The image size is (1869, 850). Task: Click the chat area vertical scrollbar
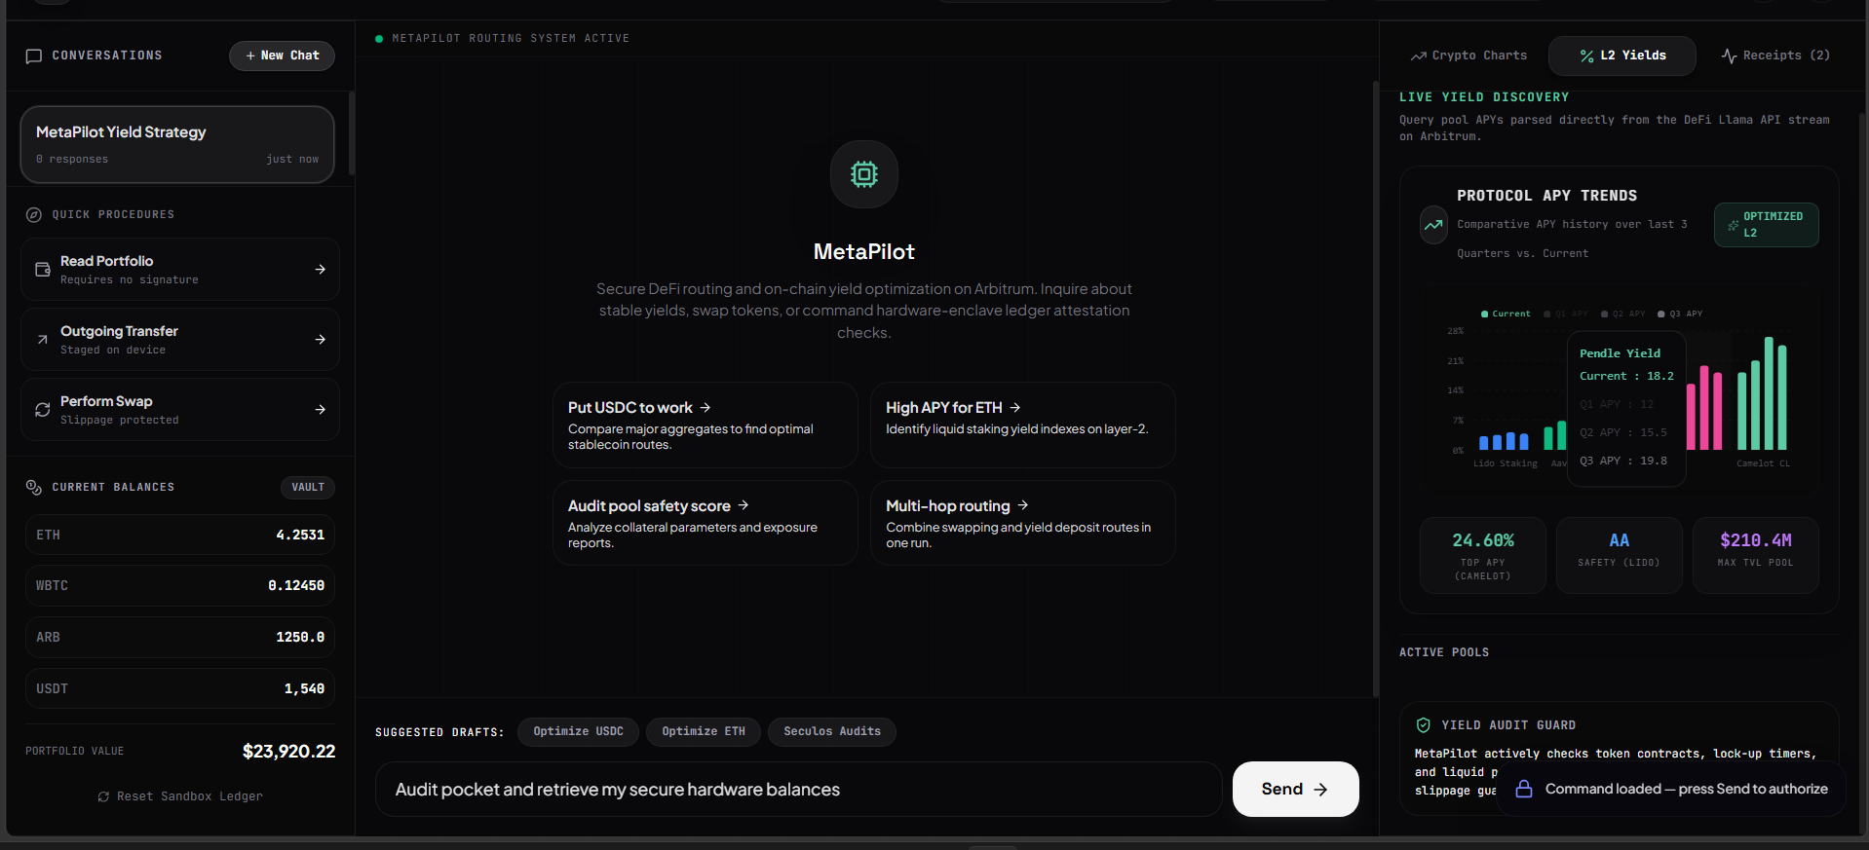tap(1375, 389)
